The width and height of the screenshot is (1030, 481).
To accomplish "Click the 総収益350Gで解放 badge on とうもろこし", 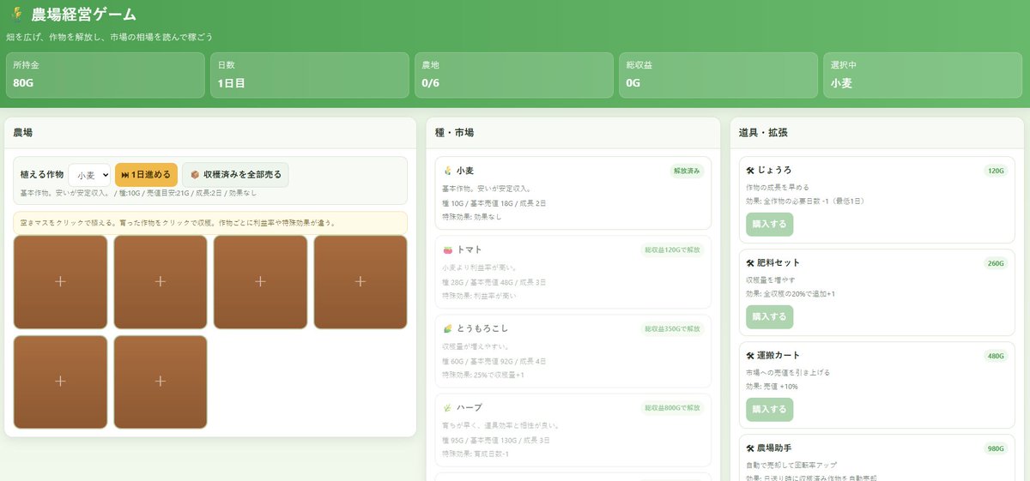I will (x=672, y=328).
